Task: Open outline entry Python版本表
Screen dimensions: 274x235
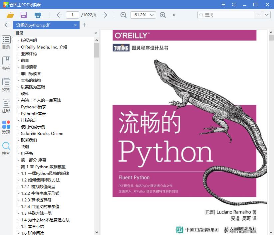Action: point(33,114)
